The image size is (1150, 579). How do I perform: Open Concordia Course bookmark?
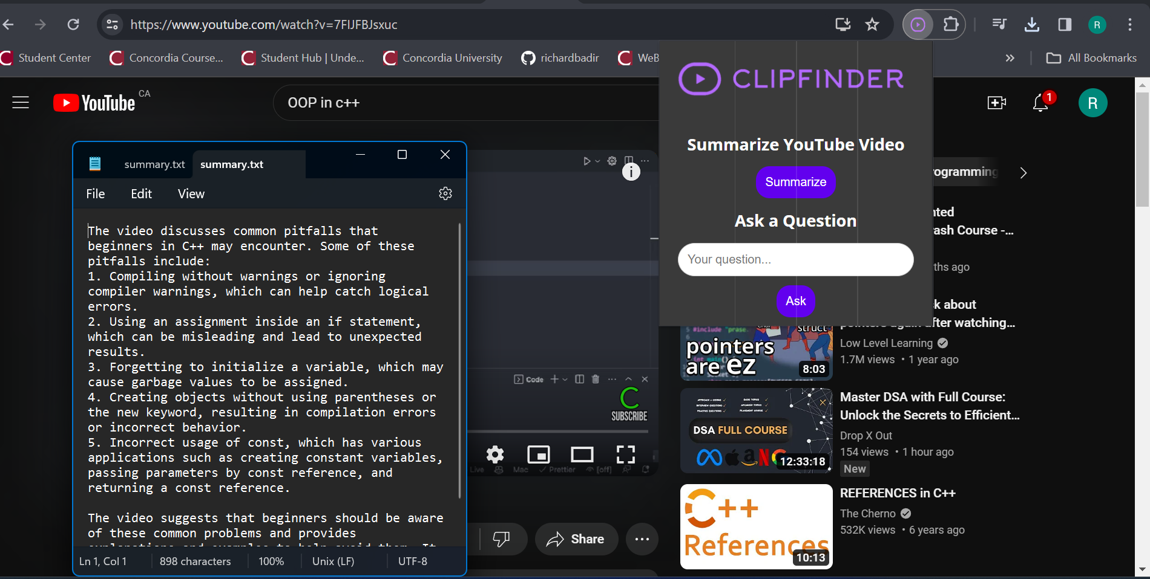(x=166, y=58)
